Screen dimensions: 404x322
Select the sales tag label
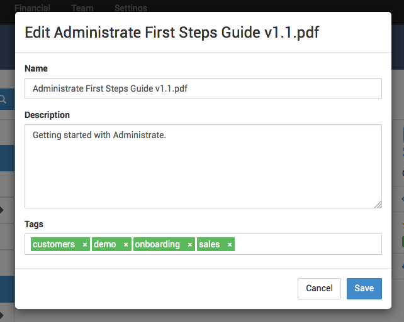pyautogui.click(x=210, y=244)
